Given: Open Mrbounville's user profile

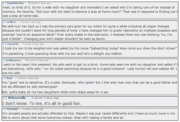Looking at the screenshot, I should tap(17, 98).
